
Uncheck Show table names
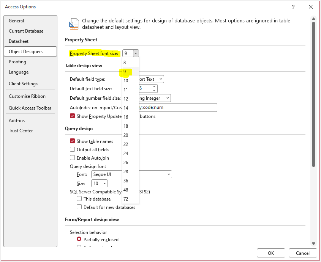click(72, 141)
